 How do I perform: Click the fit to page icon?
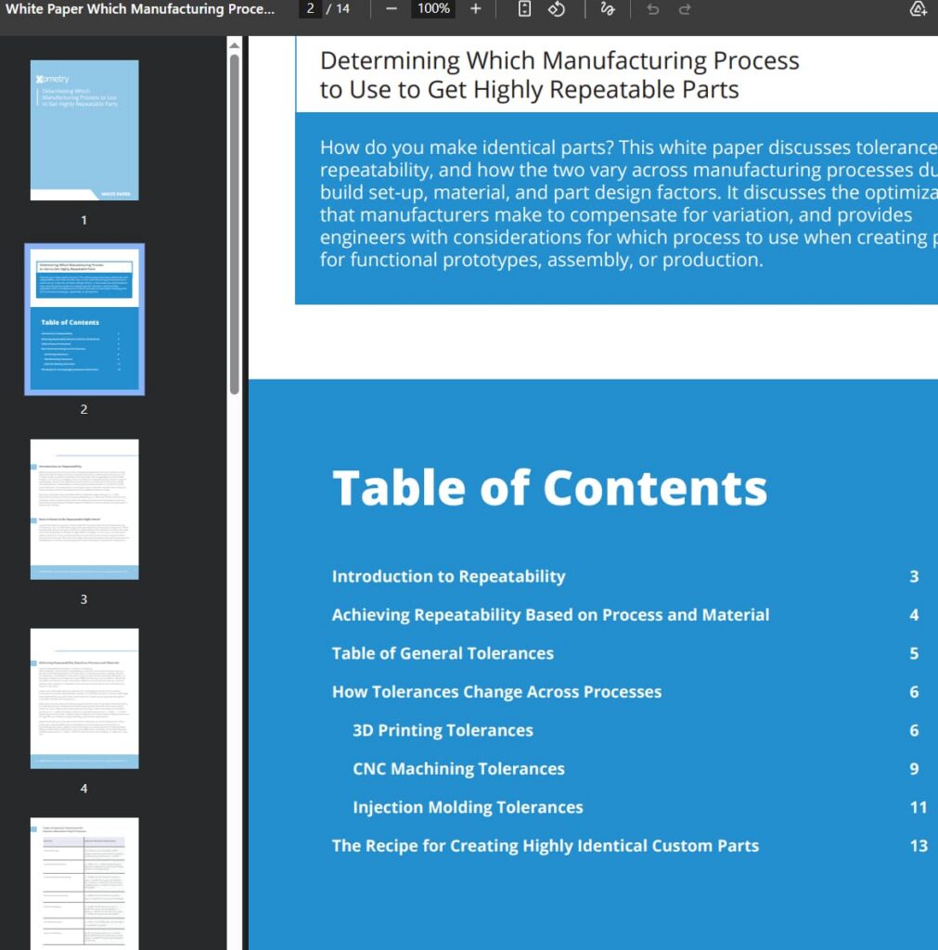[x=525, y=9]
